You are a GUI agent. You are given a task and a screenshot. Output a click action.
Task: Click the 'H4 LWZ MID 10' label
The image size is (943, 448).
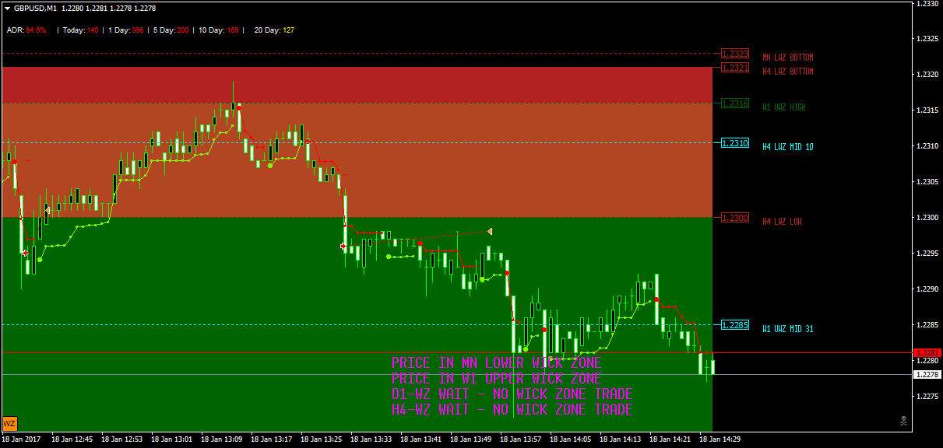[x=788, y=147]
